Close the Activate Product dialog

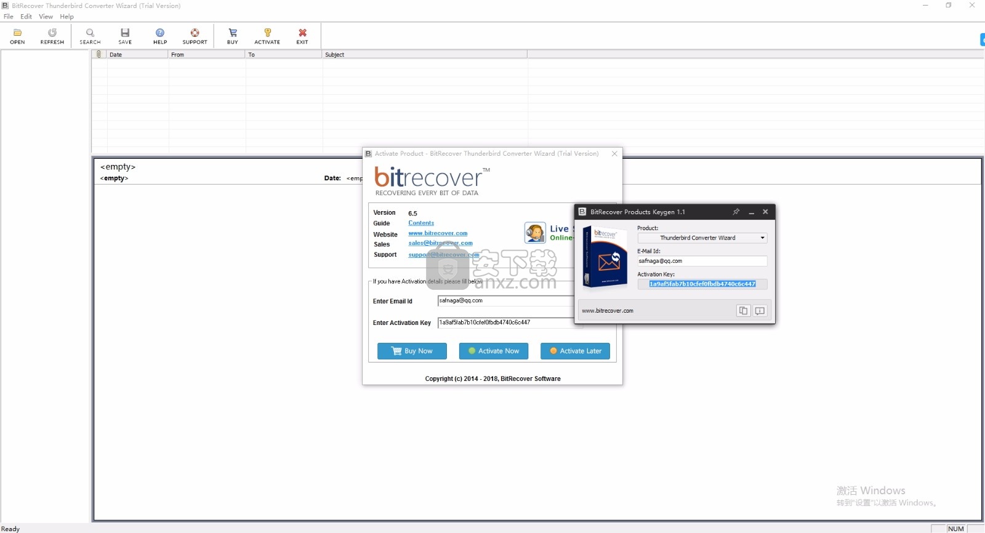(614, 154)
